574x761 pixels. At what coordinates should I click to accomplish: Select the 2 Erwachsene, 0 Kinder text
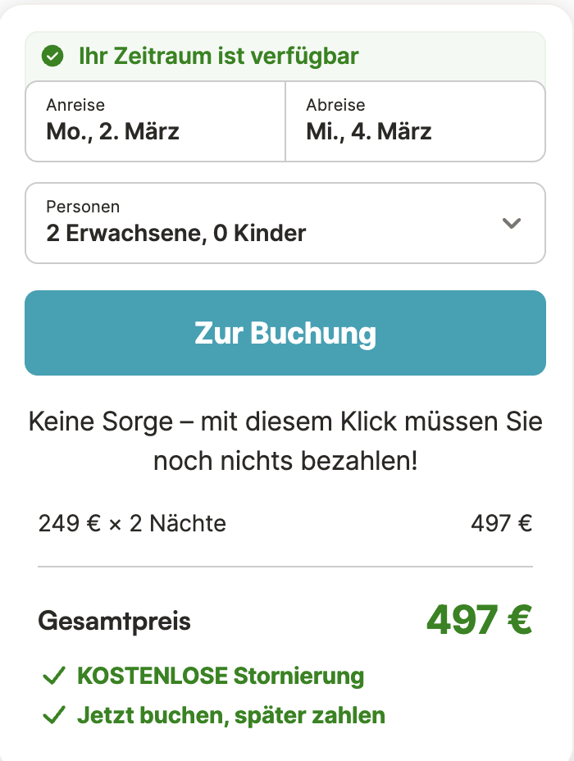[175, 233]
